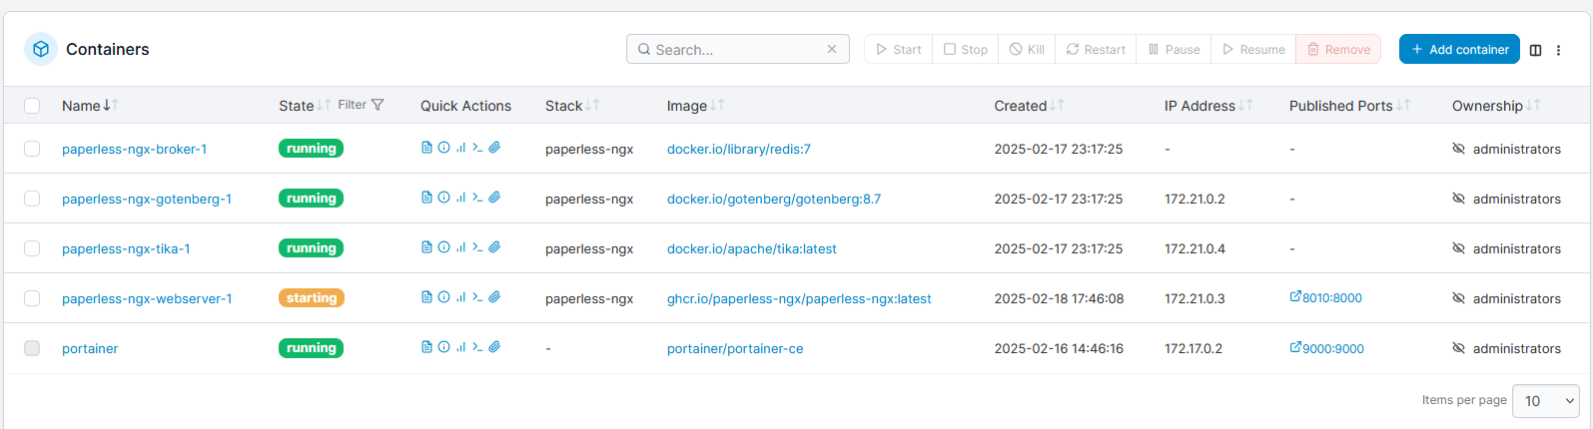This screenshot has height=429, width=1593.
Task: Sort the table by Image column
Action: tap(695, 106)
